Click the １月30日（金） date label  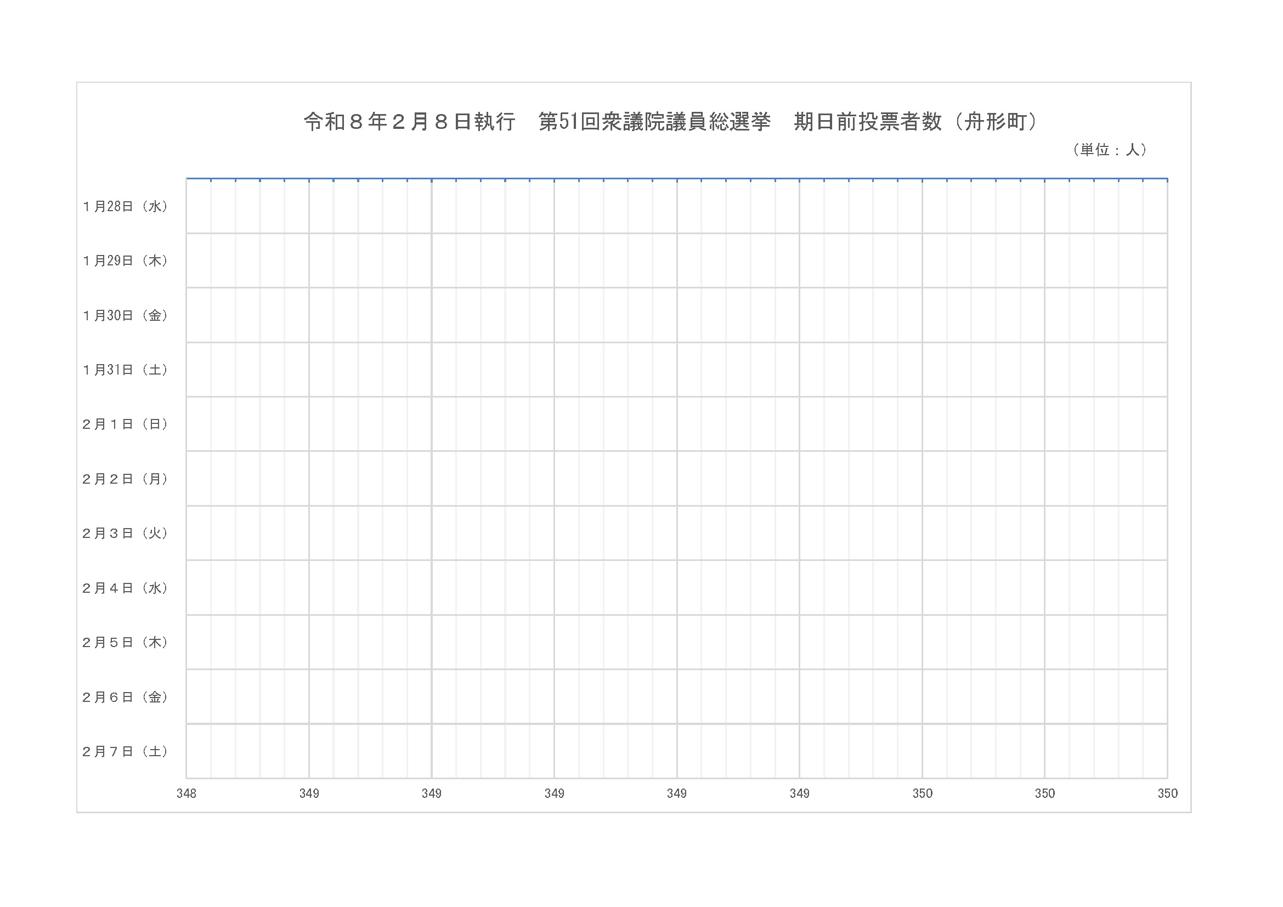pos(125,315)
